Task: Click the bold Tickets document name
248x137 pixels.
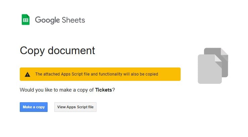Action: point(104,90)
